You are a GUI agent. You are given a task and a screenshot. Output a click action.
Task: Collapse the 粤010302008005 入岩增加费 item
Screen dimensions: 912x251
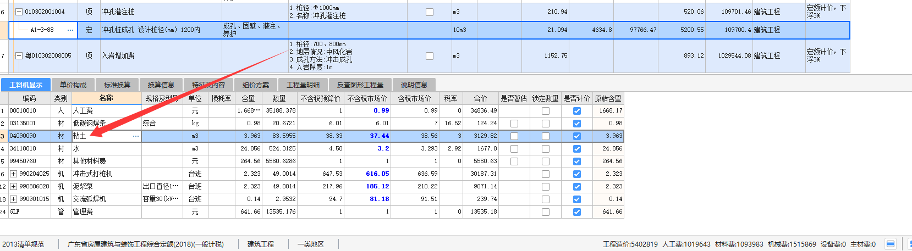19,56
